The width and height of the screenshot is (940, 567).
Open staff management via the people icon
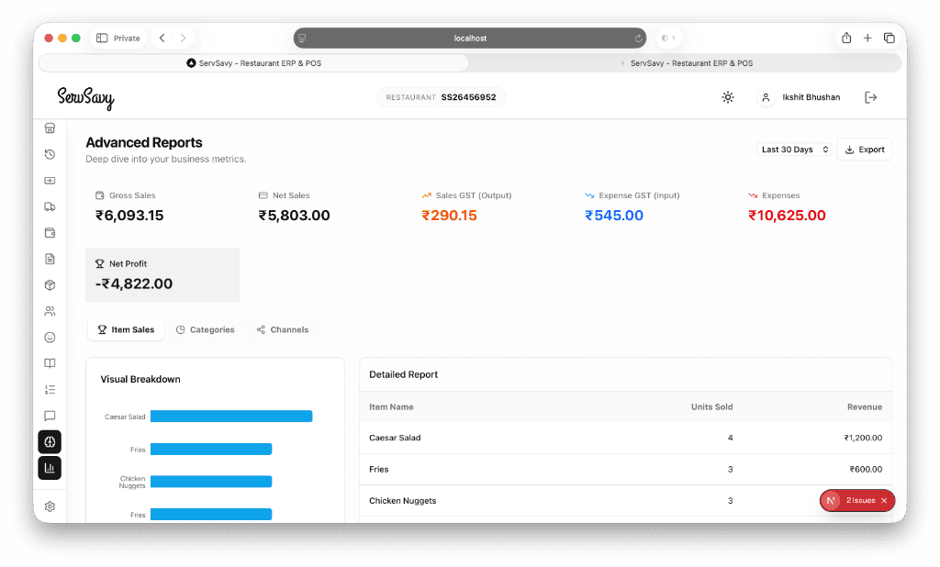[x=50, y=310]
